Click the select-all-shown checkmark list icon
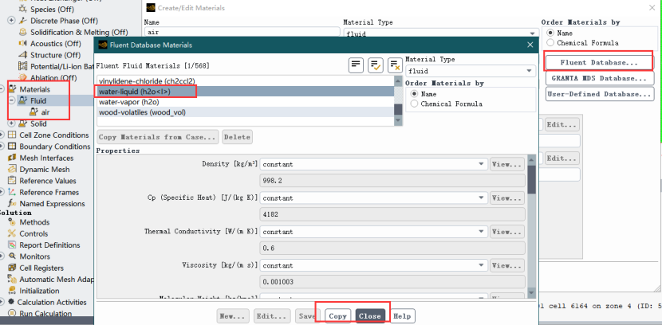Screen dimensions: 662x325 pos(376,65)
